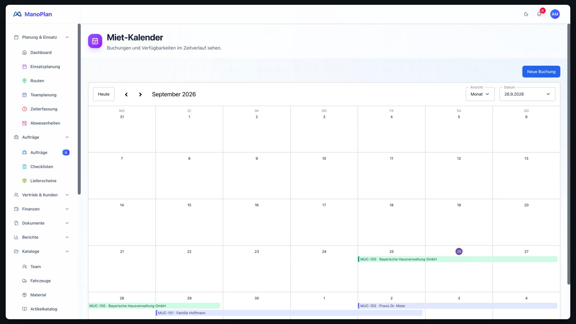The image size is (576, 324).
Task: Go to the next month arrow
Action: (140, 94)
